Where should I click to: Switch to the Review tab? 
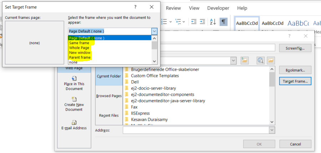[x=173, y=8]
